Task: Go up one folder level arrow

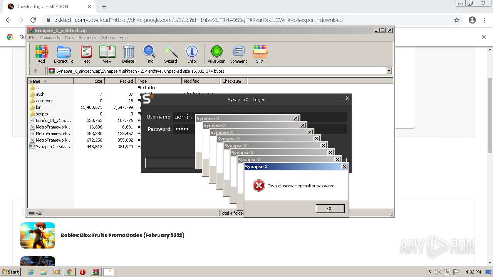Action: click(x=35, y=71)
